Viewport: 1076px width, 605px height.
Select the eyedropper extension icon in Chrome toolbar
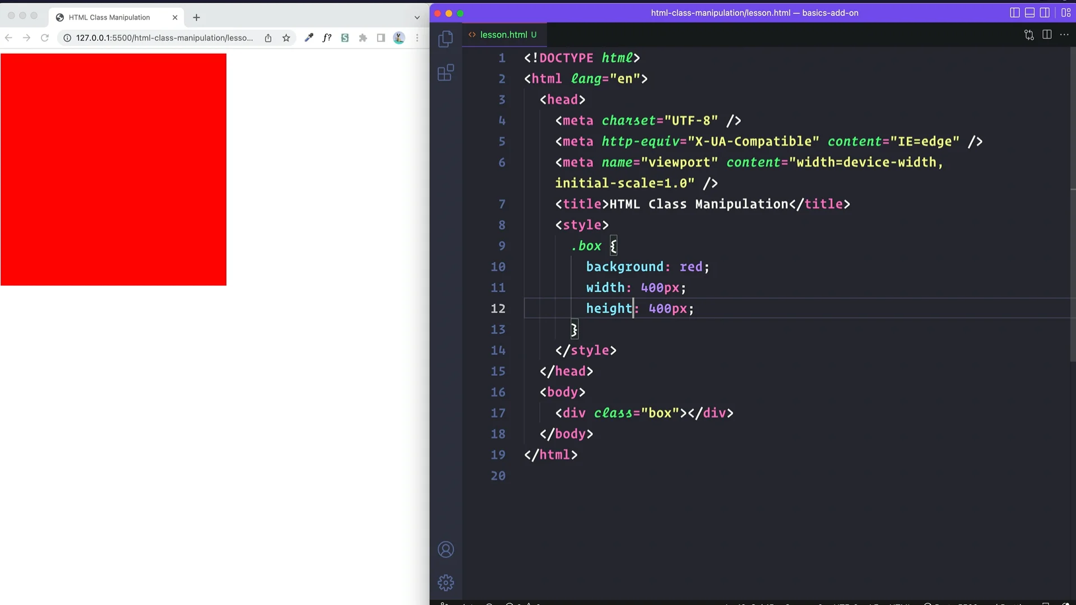click(309, 38)
